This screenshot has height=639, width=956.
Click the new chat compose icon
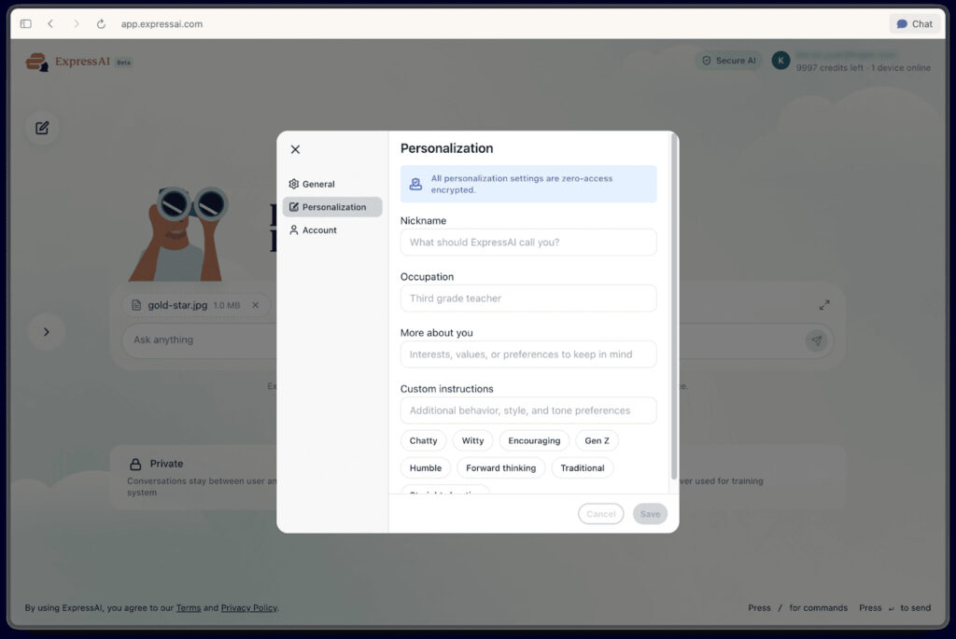pyautogui.click(x=42, y=128)
